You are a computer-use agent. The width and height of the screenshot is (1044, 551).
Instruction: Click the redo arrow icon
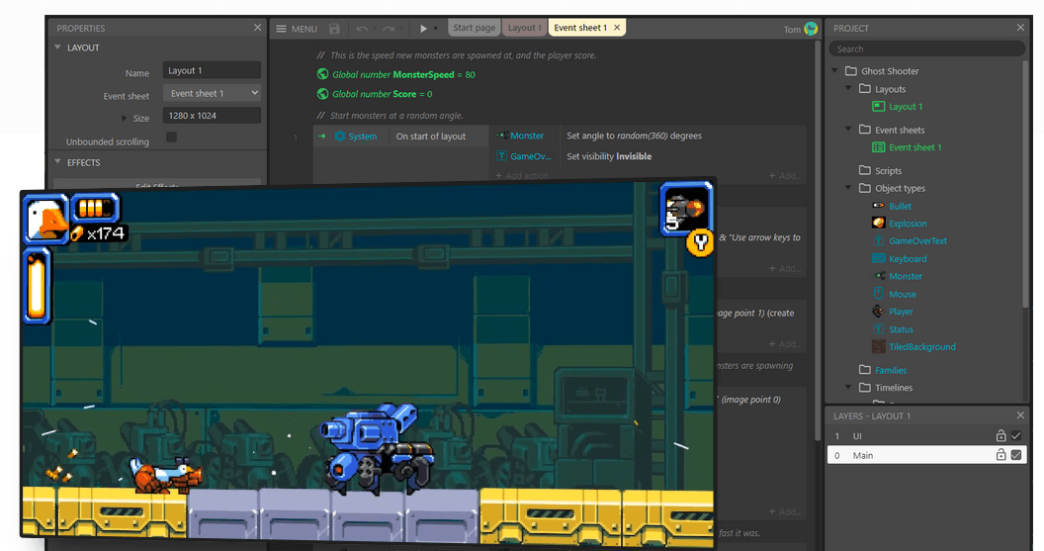(x=389, y=29)
